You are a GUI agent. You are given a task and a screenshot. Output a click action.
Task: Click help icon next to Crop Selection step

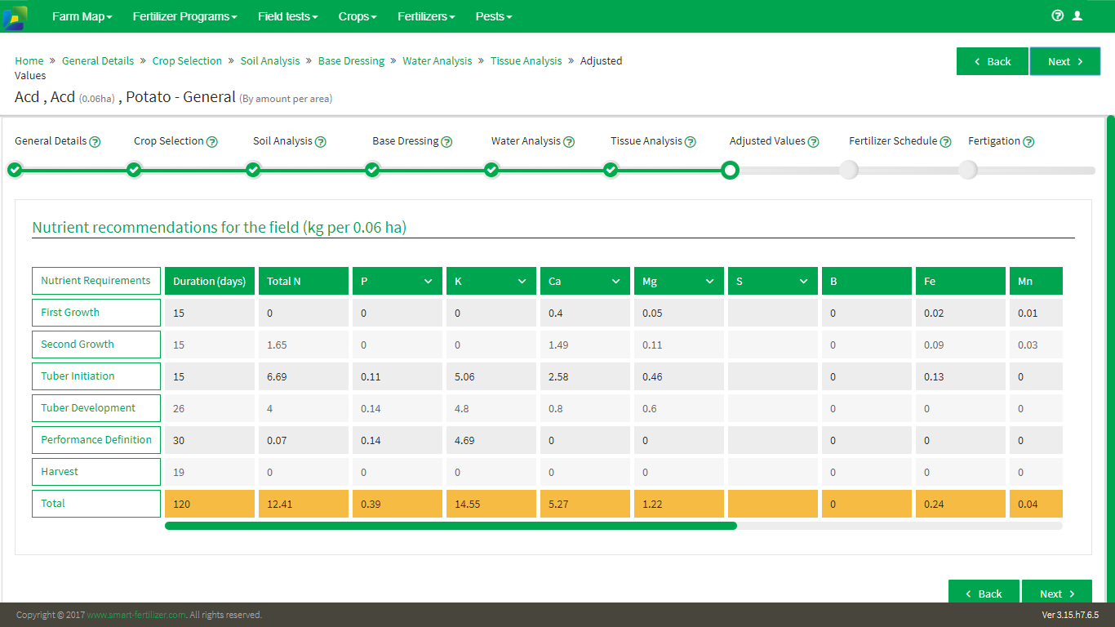click(x=212, y=142)
